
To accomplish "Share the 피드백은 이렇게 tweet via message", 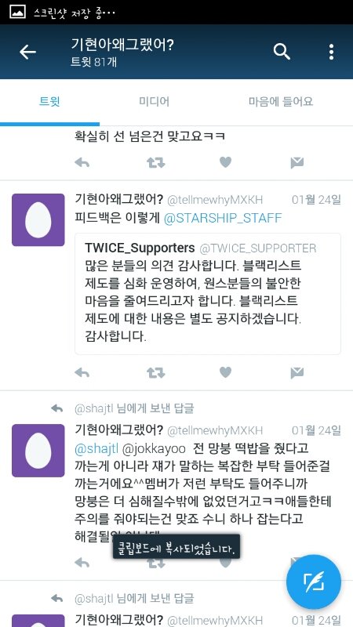I will pos(297,373).
